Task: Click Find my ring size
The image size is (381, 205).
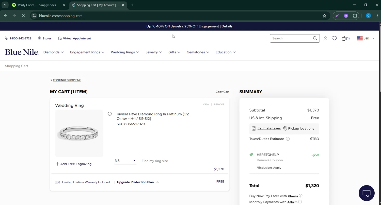Action: pos(155,161)
